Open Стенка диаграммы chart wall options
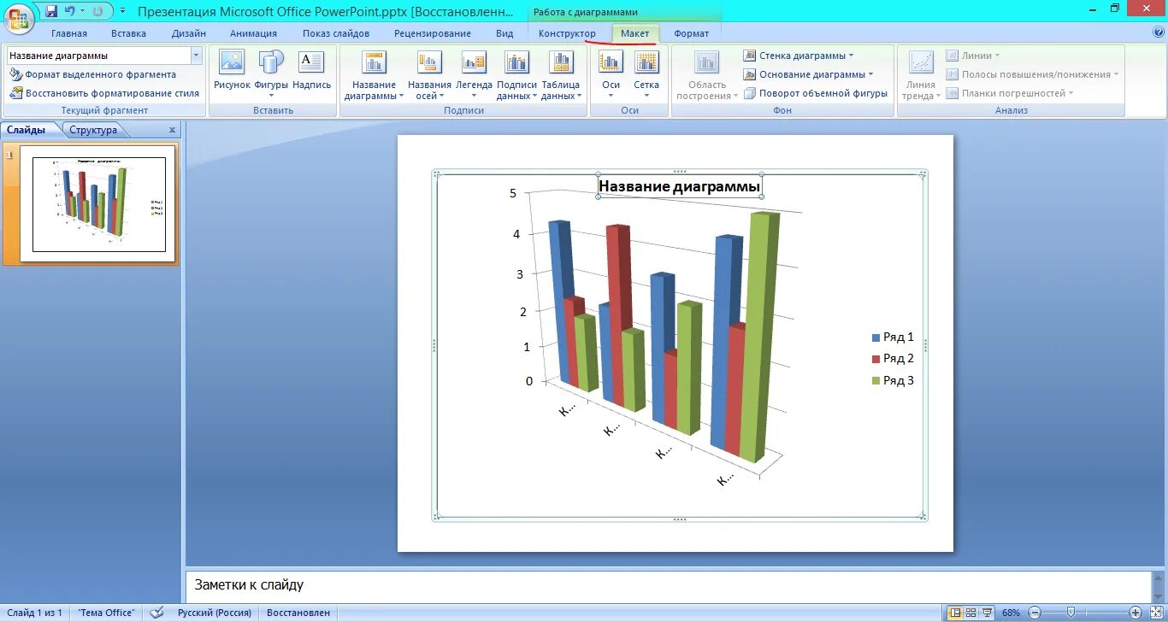Image resolution: width=1168 pixels, height=622 pixels. [799, 56]
